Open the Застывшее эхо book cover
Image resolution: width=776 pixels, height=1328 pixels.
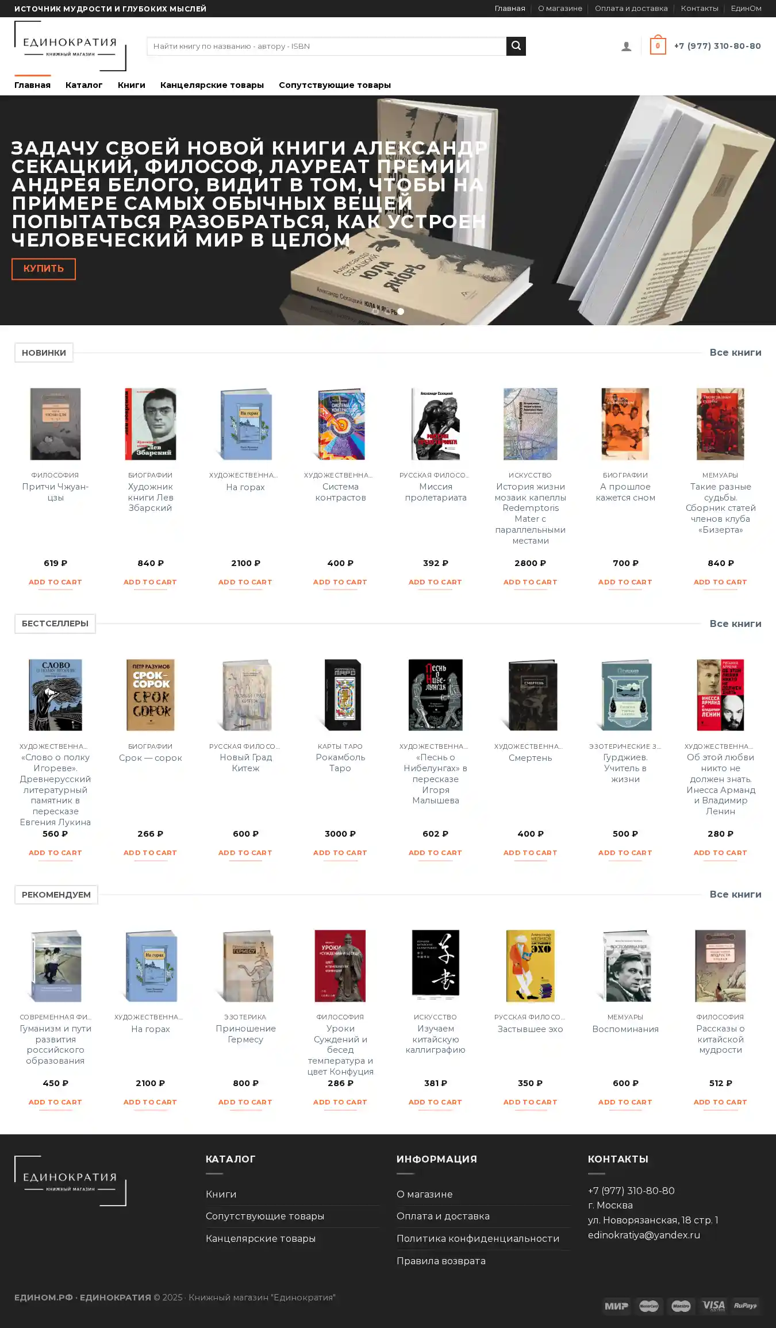click(531, 965)
